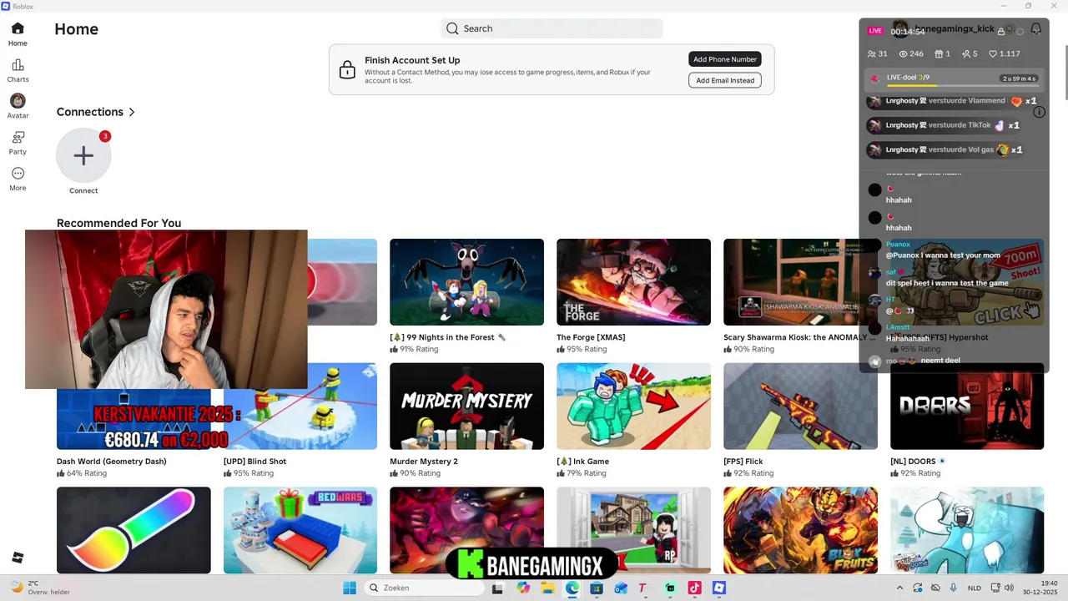Switch to Roblox taskbar icon
This screenshot has height=601, width=1068.
point(719,588)
